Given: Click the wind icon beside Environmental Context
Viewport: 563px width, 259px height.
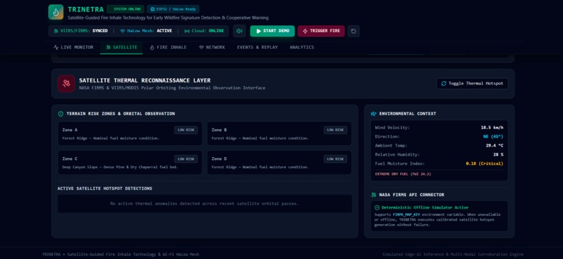Looking at the screenshot, I should click(374, 114).
